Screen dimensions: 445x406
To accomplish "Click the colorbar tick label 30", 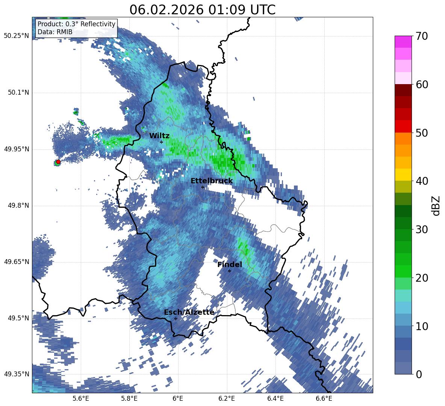I will (x=422, y=229).
